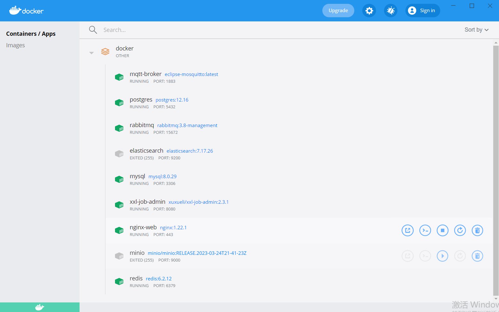Click PORT: 1883 under mqtt-broker
The height and width of the screenshot is (312, 499).
[x=164, y=81]
